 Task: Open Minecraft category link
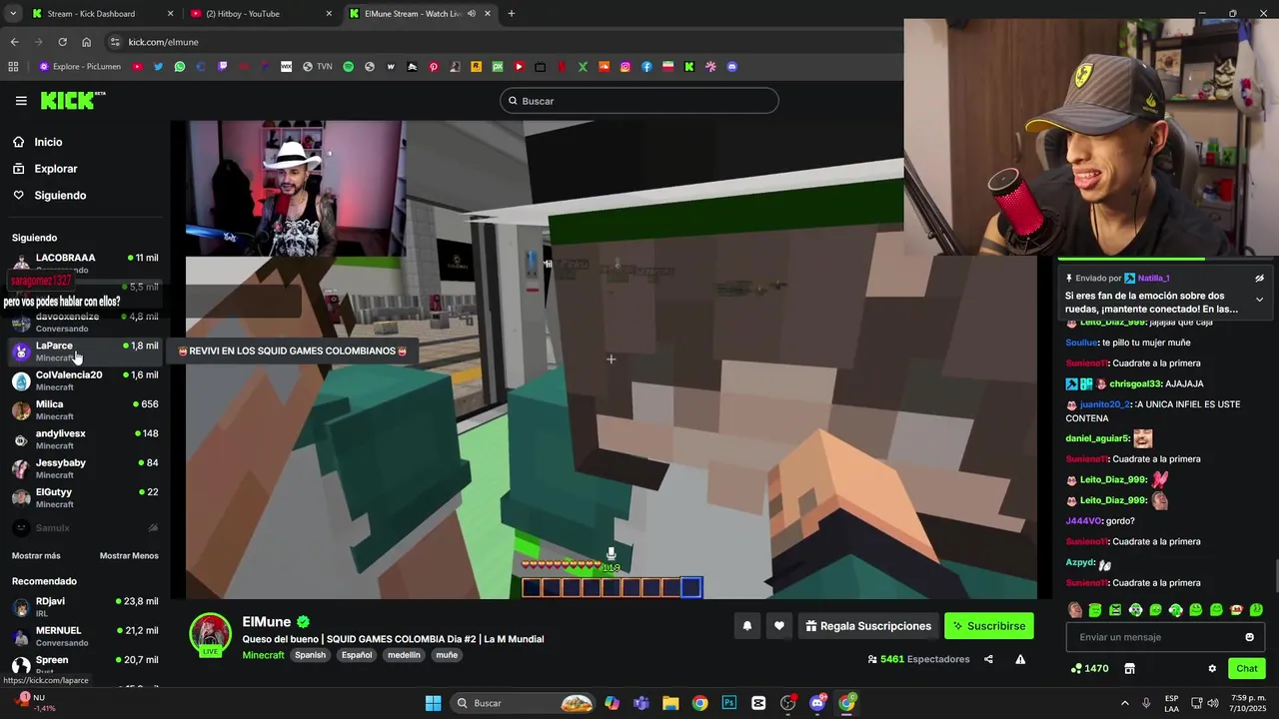(263, 655)
